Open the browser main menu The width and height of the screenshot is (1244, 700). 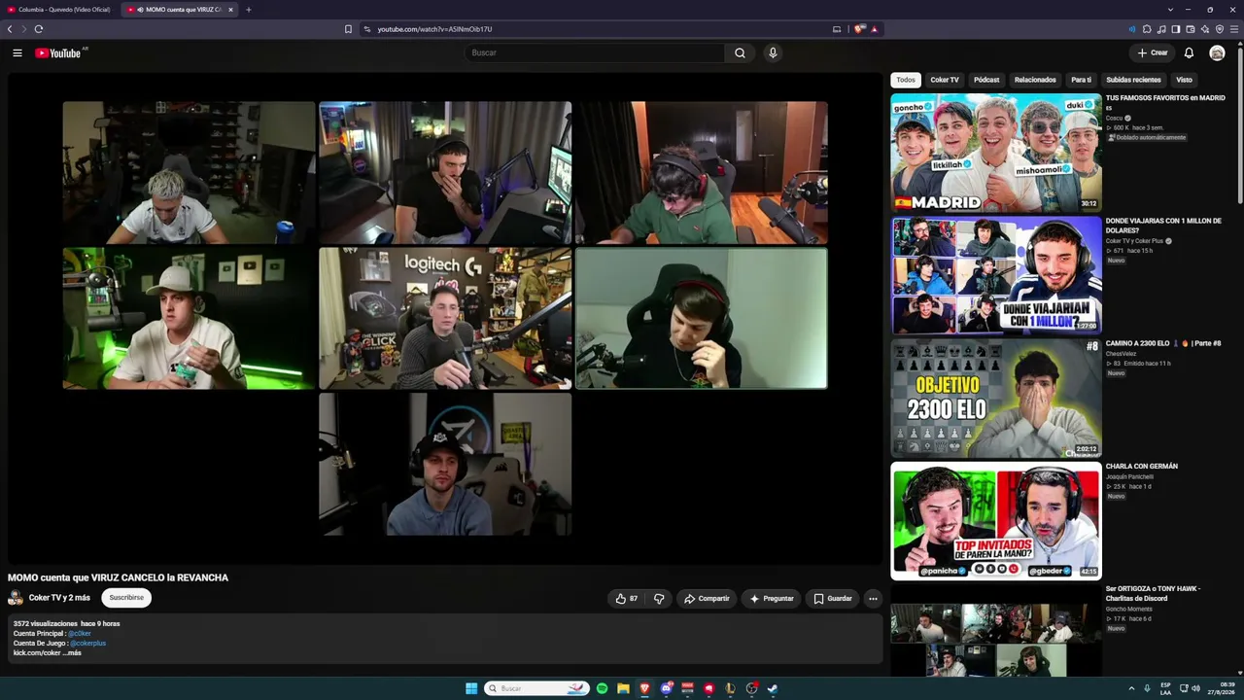coord(1234,29)
